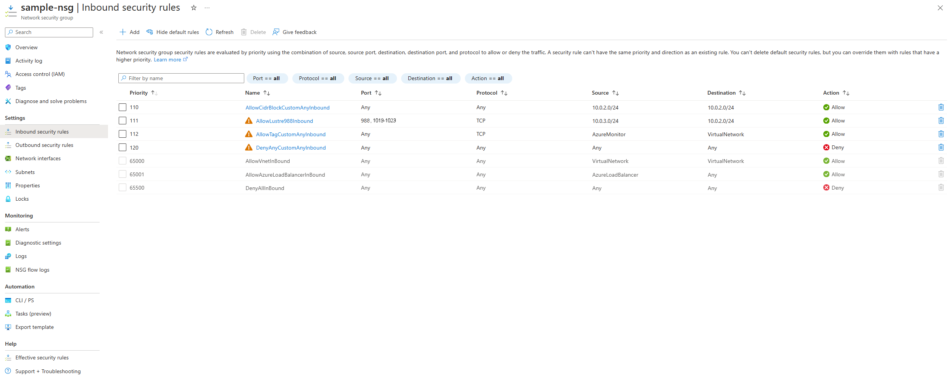Tick the checkbox for default rule 65500
The width and height of the screenshot is (950, 380).
[x=123, y=188]
